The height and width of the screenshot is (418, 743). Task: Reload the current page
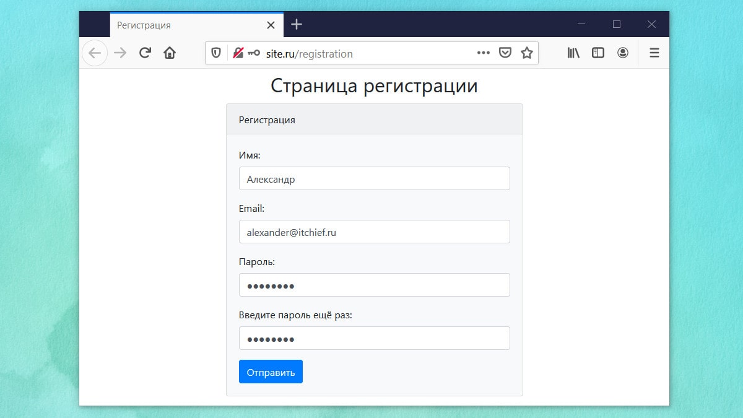pos(145,53)
